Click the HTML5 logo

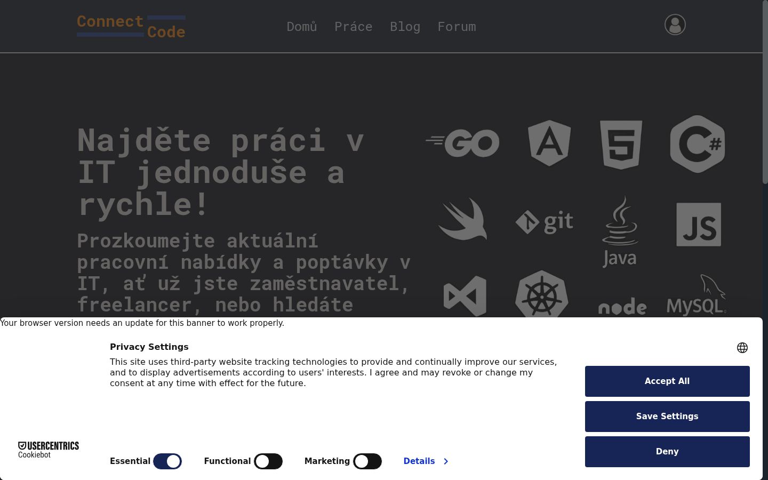pyautogui.click(x=621, y=145)
